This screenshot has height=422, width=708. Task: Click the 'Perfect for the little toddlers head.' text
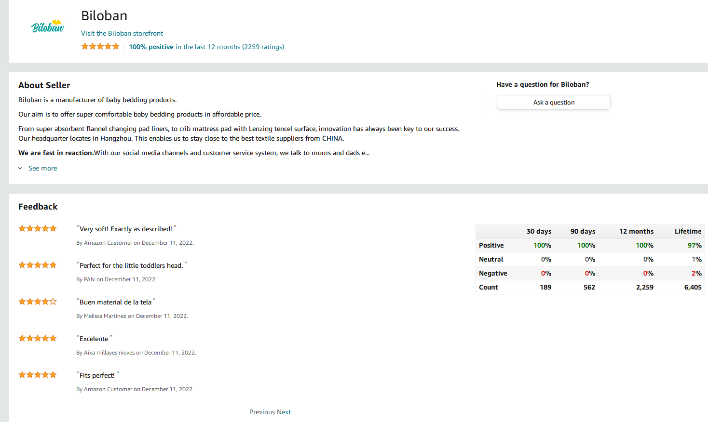click(131, 265)
